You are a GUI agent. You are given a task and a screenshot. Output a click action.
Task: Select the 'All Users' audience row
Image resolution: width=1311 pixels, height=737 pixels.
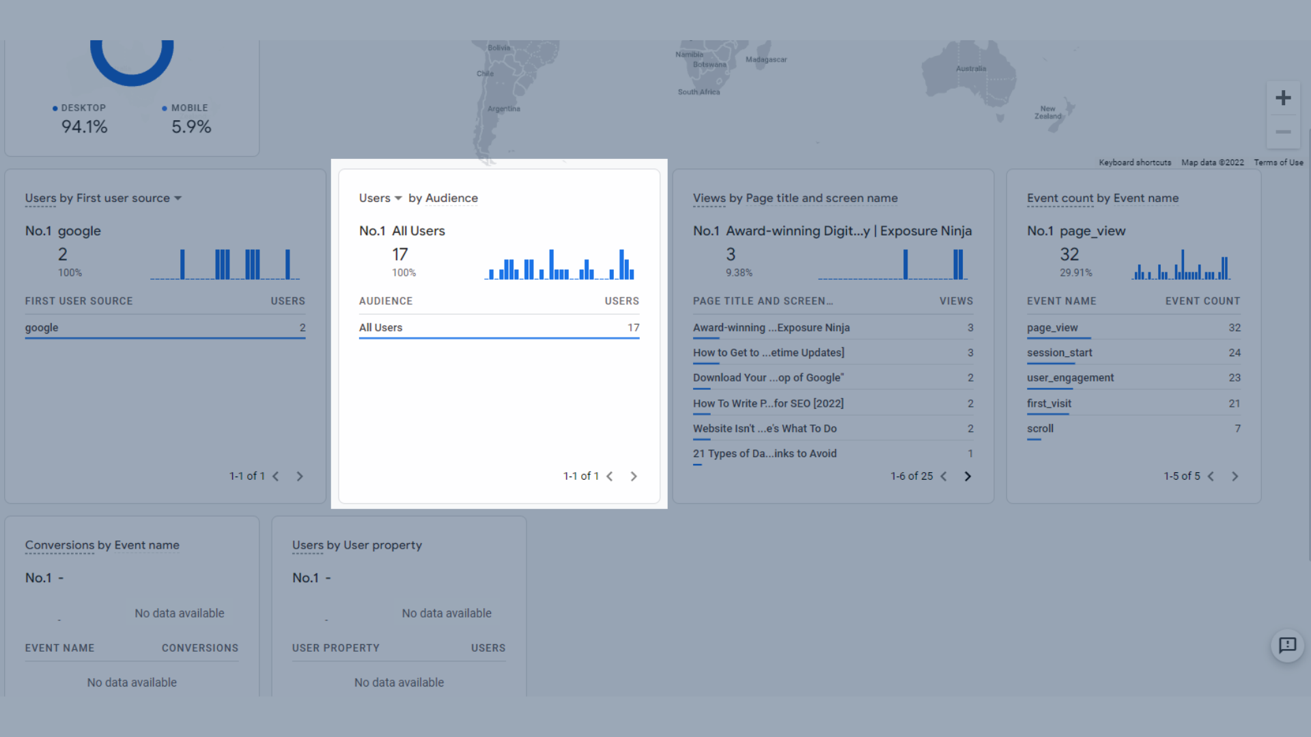pos(500,327)
